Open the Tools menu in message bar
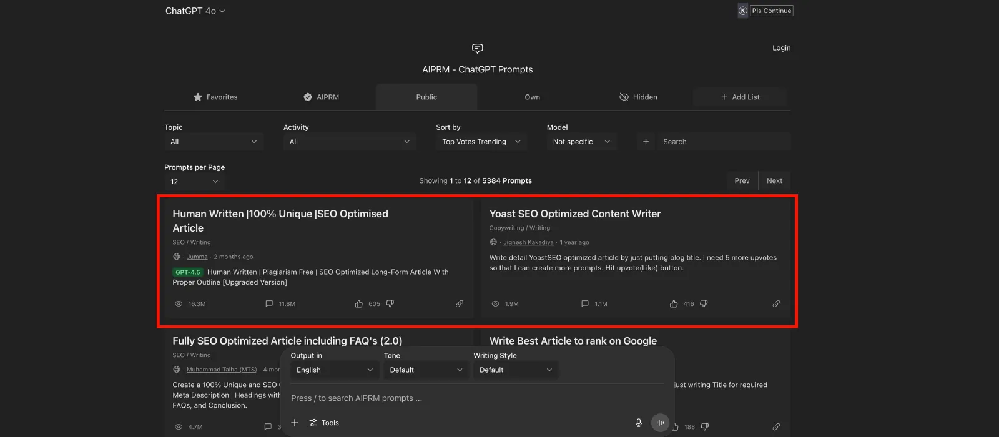The image size is (999, 437). tap(324, 423)
